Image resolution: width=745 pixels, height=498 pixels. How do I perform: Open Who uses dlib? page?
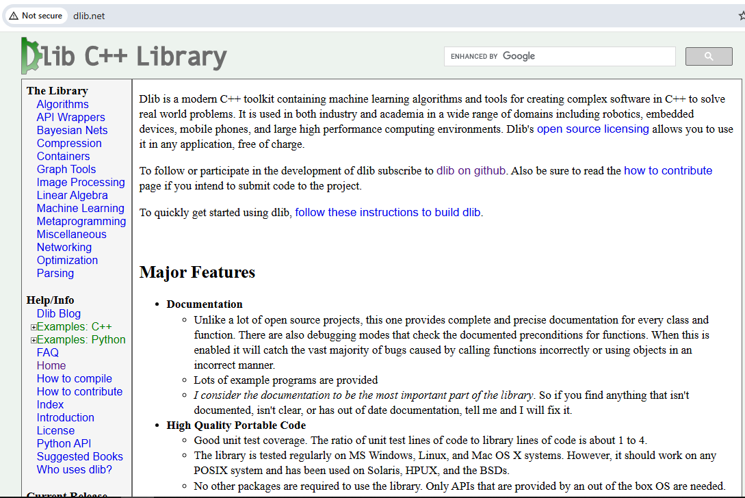point(74,469)
